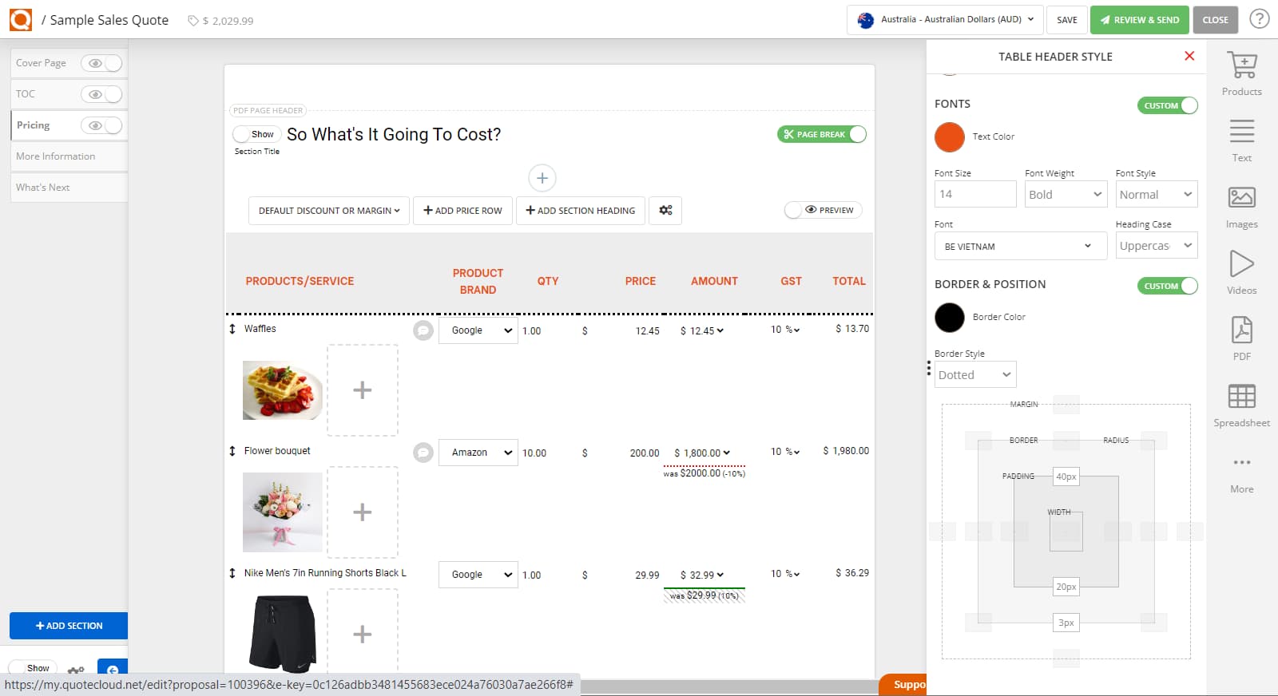Open the Border Style Dotted dropdown
1278x696 pixels.
click(975, 374)
